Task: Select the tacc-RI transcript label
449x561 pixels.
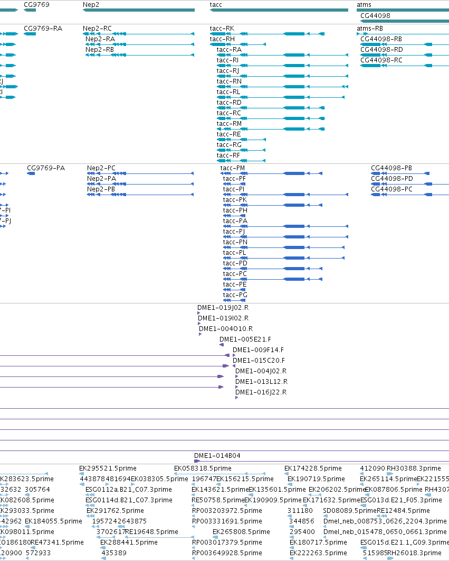Action: click(228, 60)
